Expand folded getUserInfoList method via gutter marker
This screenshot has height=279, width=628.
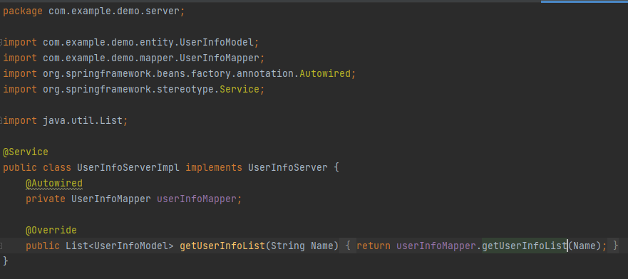(x=1, y=246)
